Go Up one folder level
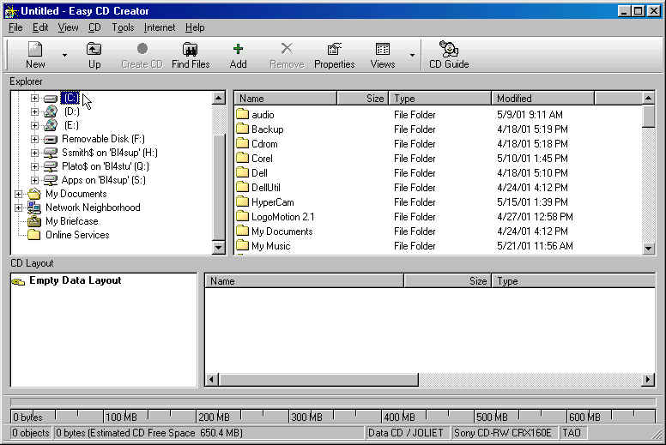The width and height of the screenshot is (666, 445). 94,55
